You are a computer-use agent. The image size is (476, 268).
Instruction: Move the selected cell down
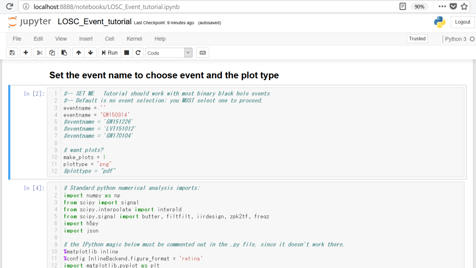click(90, 53)
